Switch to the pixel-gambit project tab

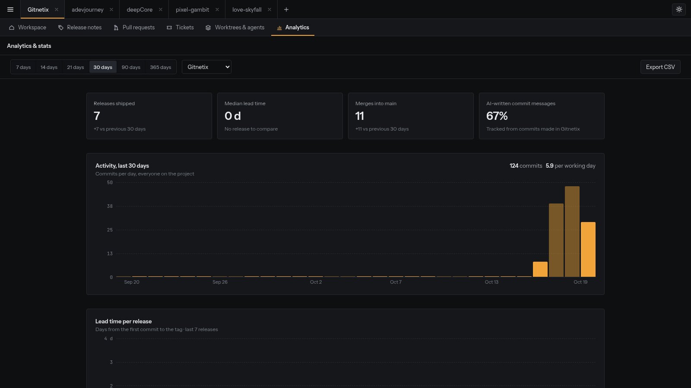pyautogui.click(x=192, y=9)
